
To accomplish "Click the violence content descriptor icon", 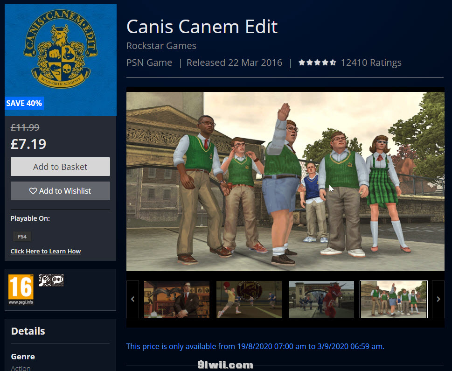I will tap(45, 280).
